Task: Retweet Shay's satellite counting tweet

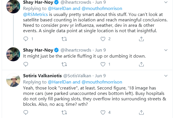Action: (x=64, y=39)
